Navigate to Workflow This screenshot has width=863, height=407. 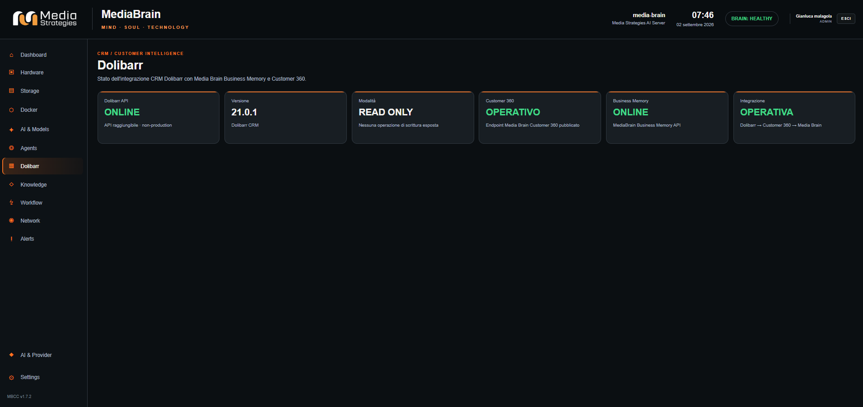coord(43,203)
